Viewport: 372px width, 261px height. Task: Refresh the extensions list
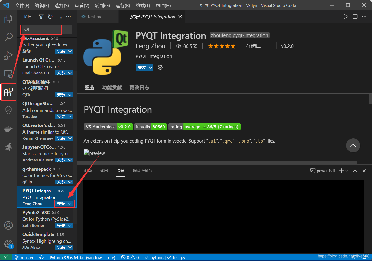50,16
